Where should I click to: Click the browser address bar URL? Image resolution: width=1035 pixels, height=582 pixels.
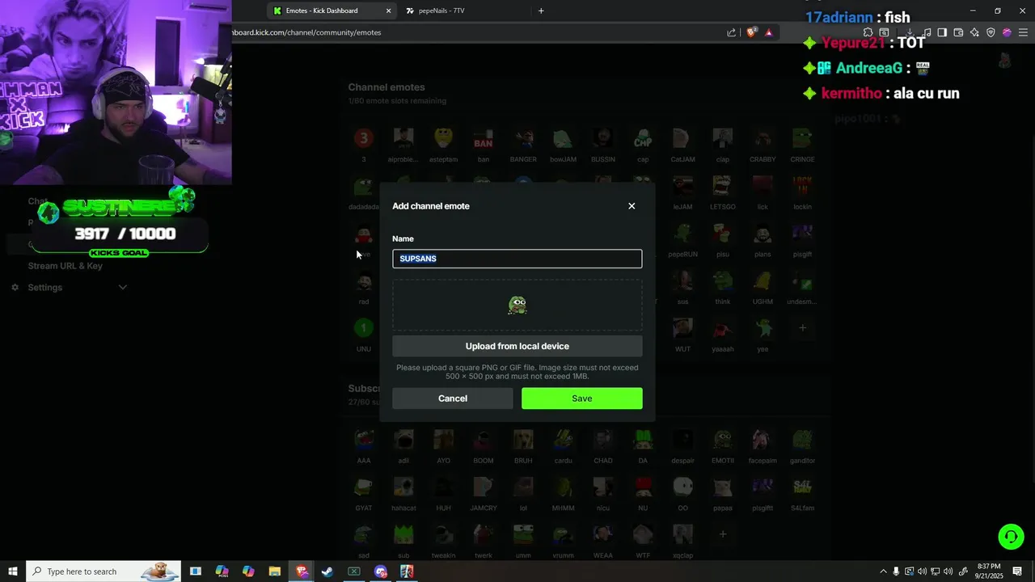(307, 32)
